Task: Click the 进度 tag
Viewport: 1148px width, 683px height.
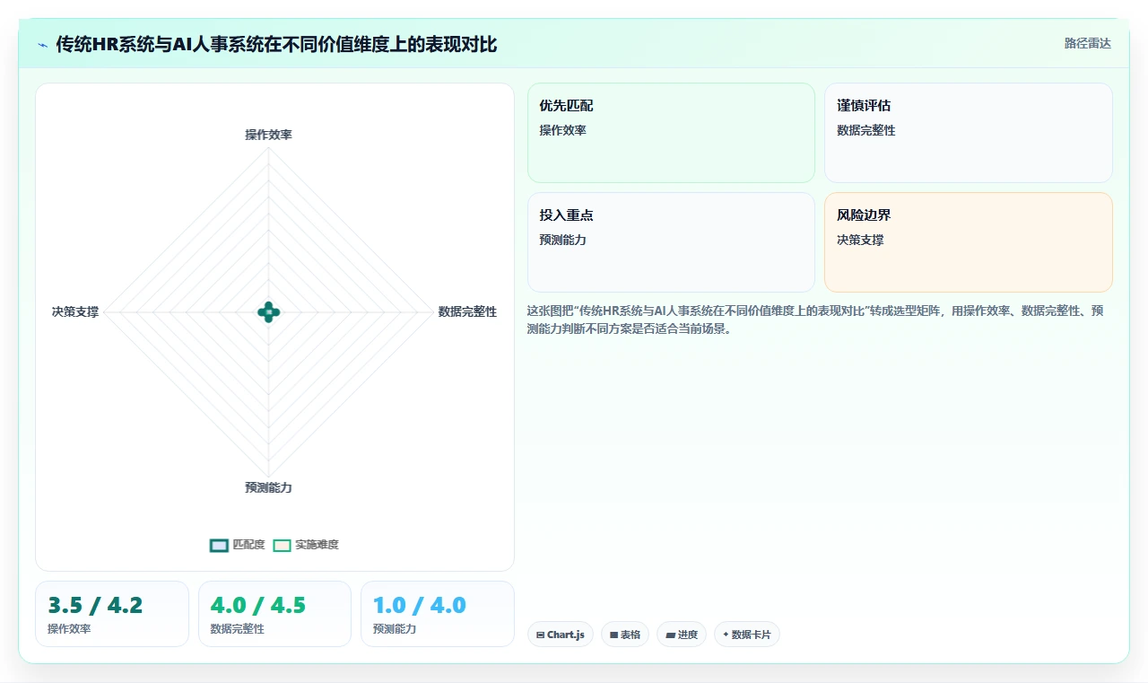Action: [682, 635]
